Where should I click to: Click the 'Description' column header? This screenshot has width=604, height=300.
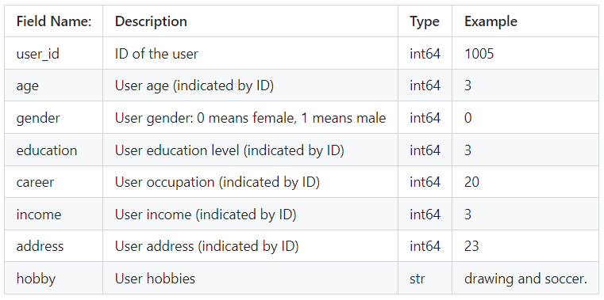point(151,21)
